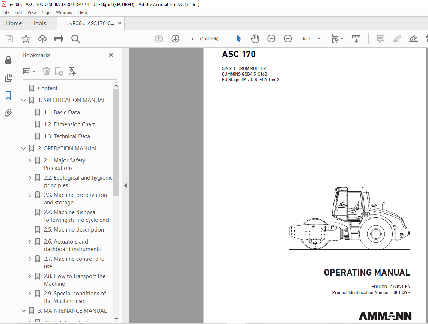
Task: Open the sign document tool
Action: (x=413, y=39)
